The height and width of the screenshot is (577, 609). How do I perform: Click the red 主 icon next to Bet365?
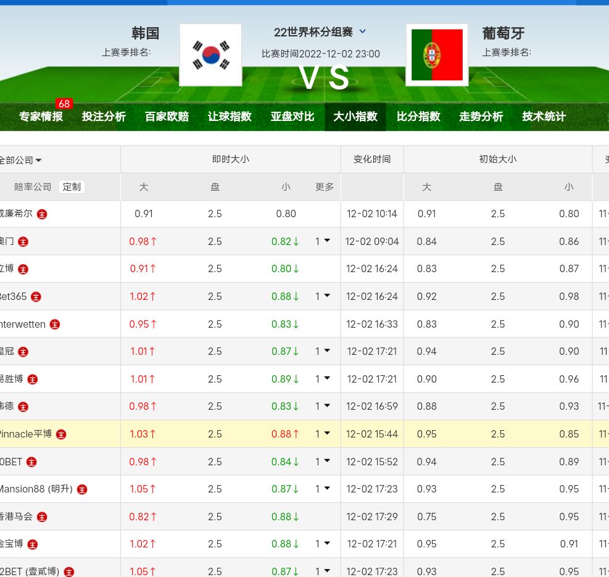click(x=36, y=297)
